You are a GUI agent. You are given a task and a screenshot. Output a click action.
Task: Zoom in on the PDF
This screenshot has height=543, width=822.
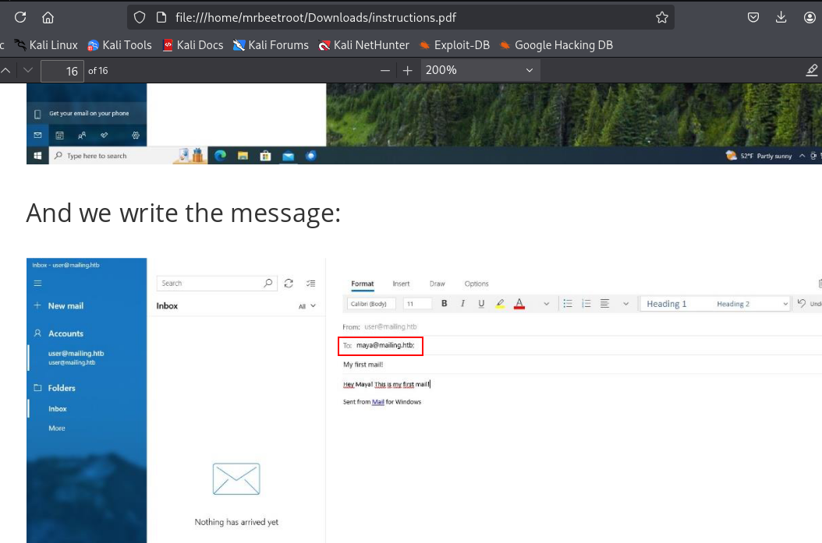(407, 70)
